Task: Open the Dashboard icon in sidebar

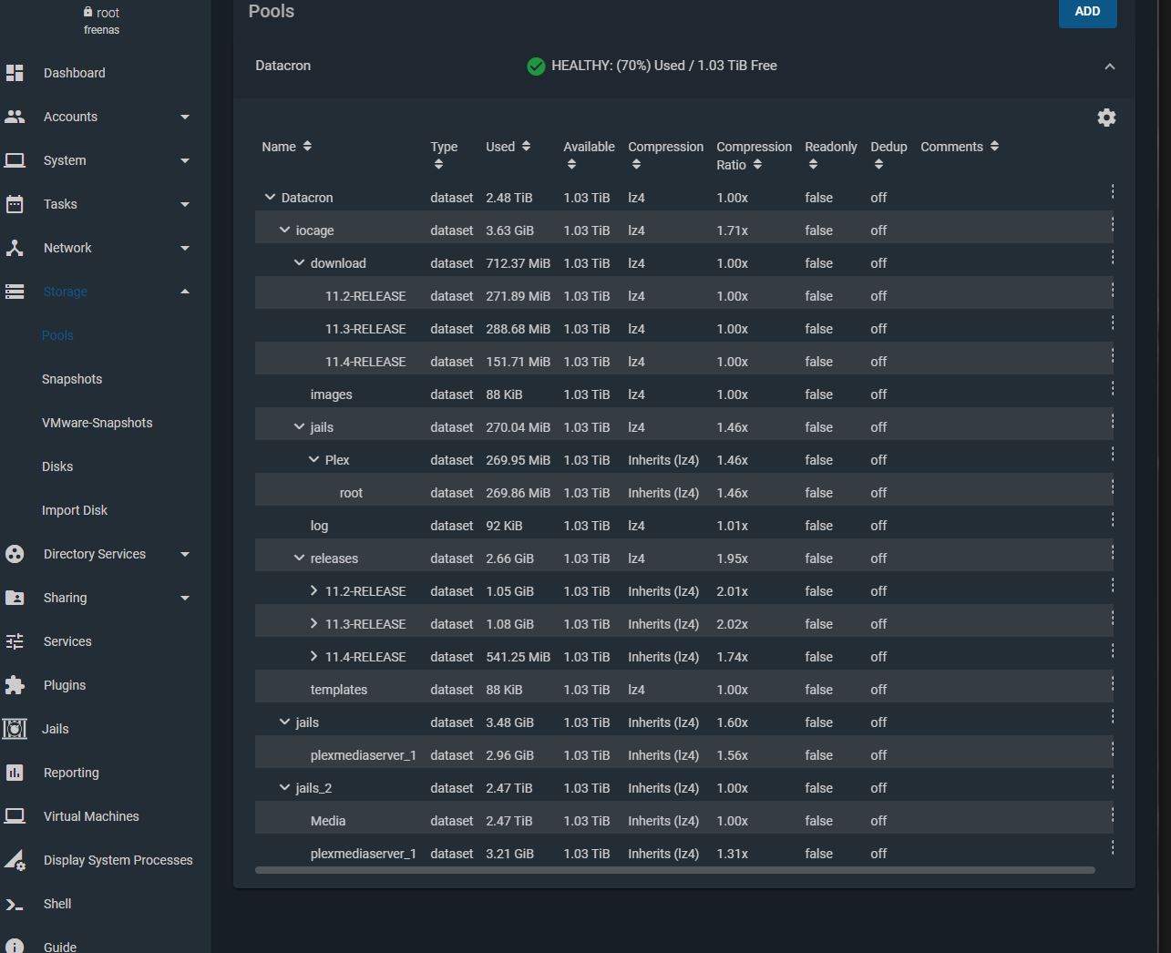Action: tap(15, 73)
